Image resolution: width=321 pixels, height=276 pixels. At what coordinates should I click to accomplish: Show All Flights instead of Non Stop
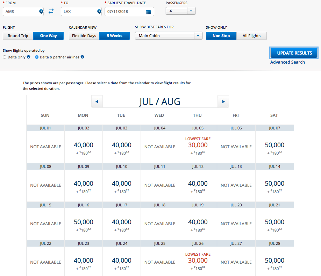point(251,36)
